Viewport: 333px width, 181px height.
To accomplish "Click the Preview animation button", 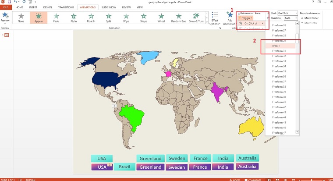I will [x=5, y=18].
